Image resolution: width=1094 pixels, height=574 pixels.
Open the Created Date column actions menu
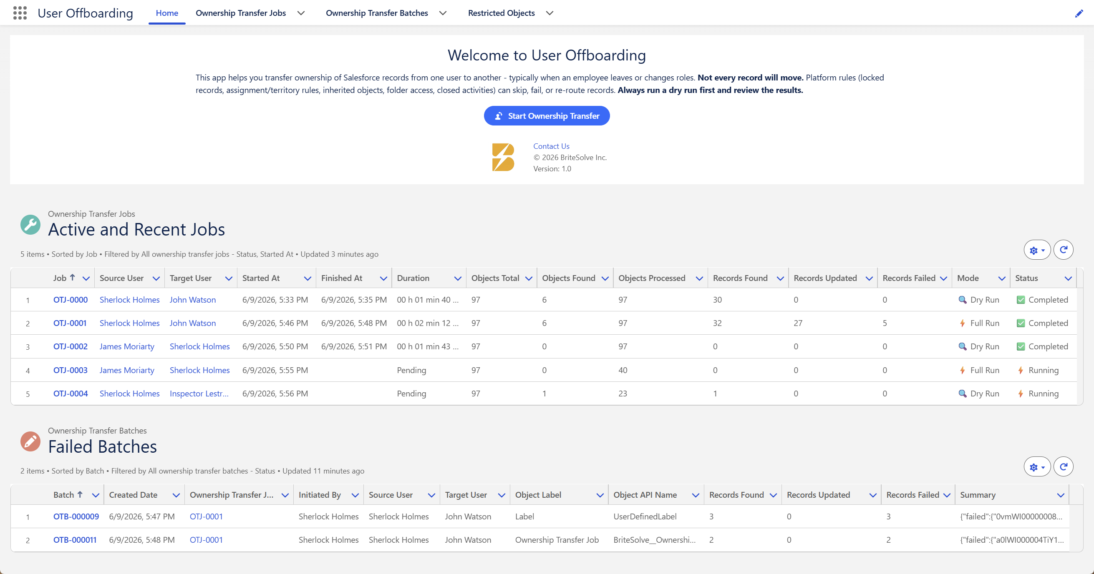(x=176, y=495)
